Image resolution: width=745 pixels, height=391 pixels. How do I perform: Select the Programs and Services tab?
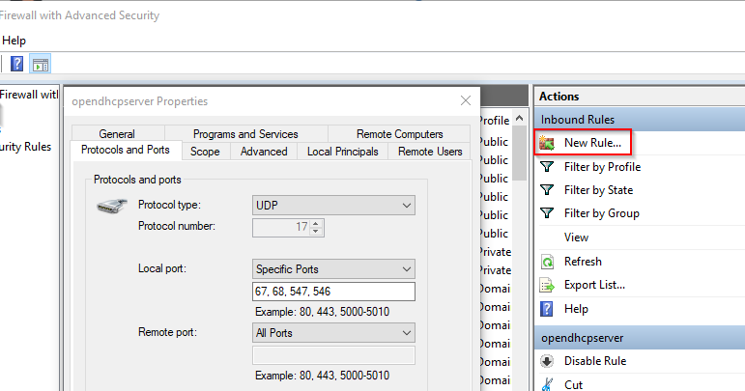(x=245, y=134)
